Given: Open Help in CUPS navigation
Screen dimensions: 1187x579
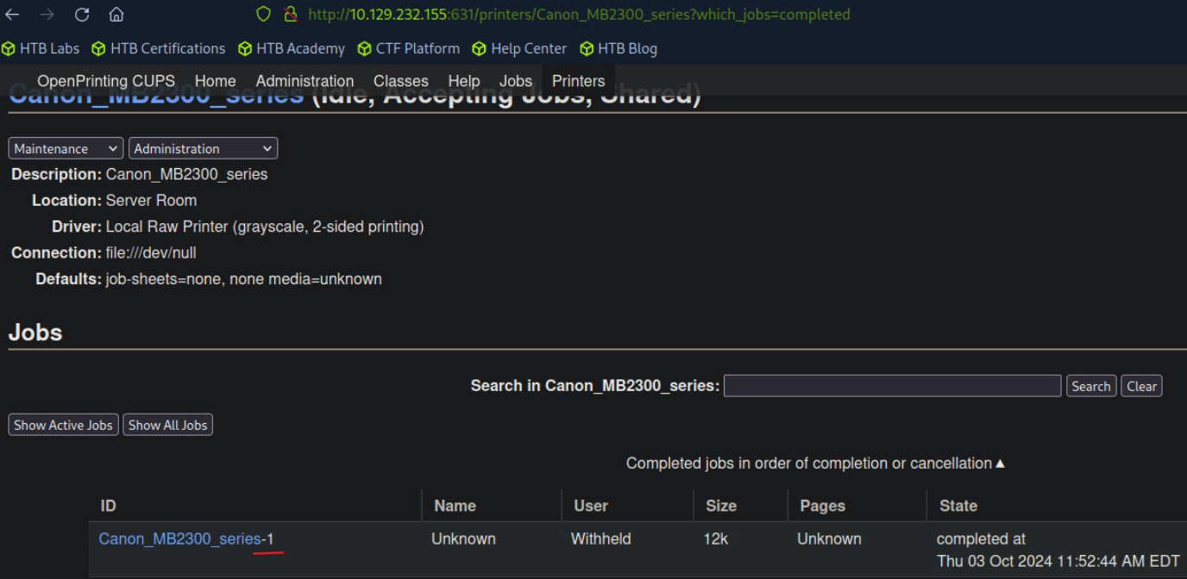Looking at the screenshot, I should click(x=464, y=81).
